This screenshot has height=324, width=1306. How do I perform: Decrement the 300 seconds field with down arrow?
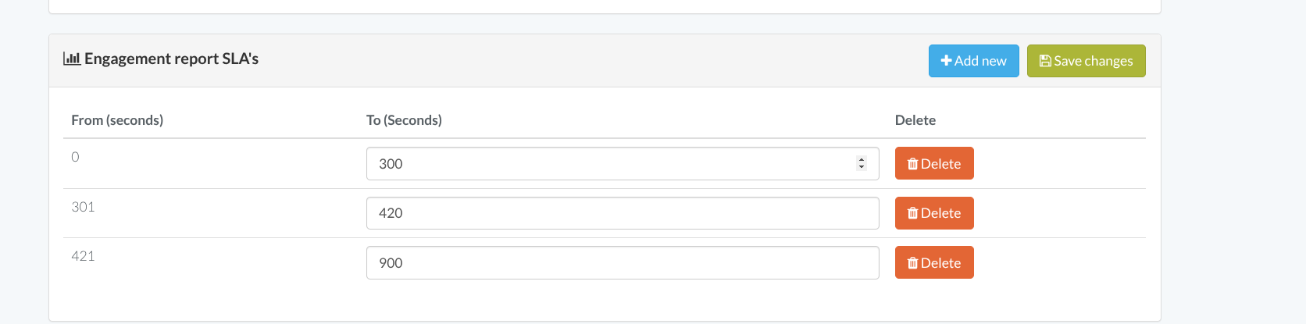pos(862,167)
